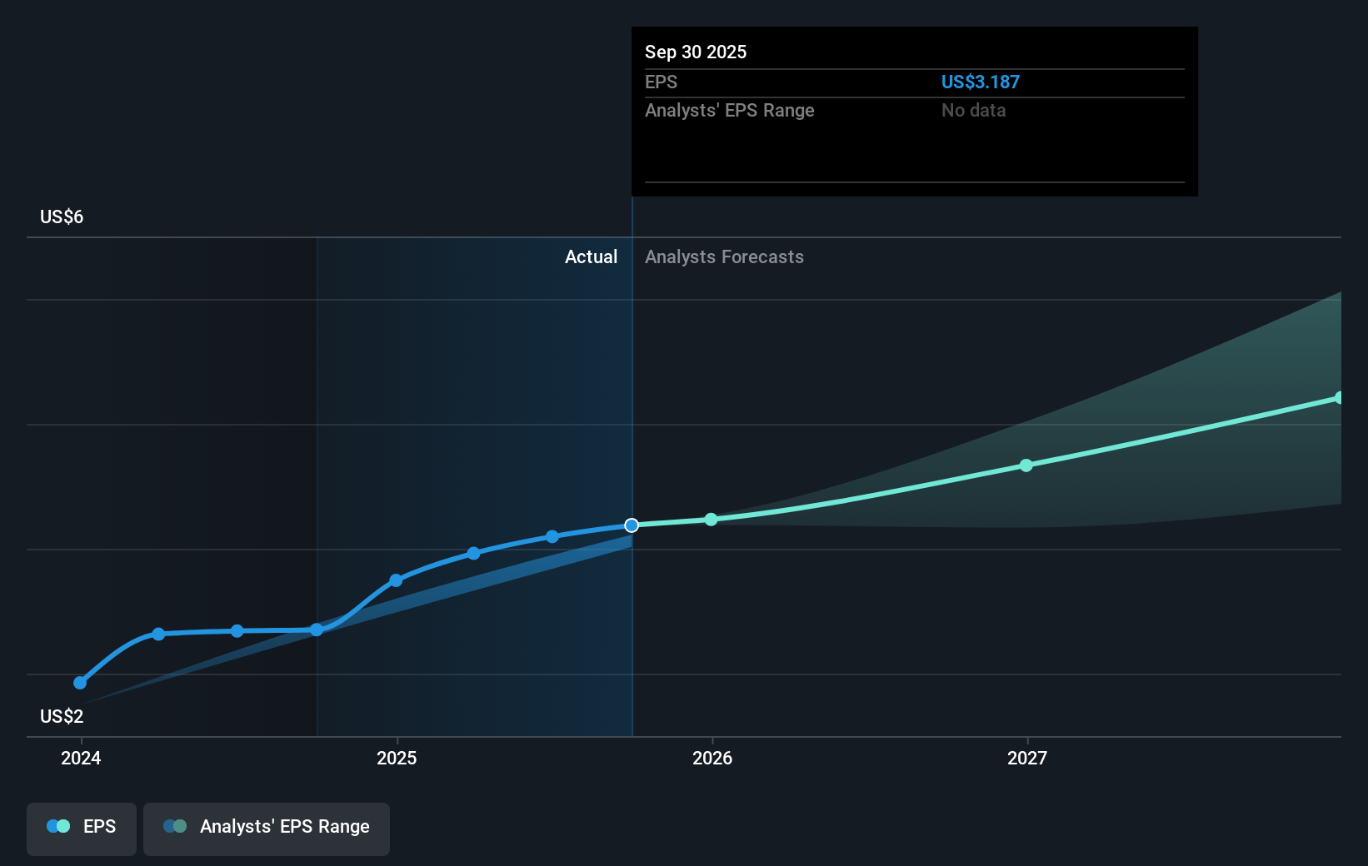Image resolution: width=1368 pixels, height=866 pixels.
Task: Select the mid-2025 EPS data point
Action: click(x=472, y=553)
